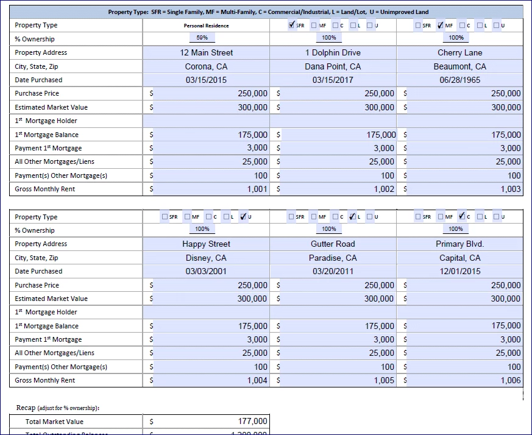Edit 1st mortgage payment for Cherry Lane
Viewport: 532px width, 435px height.
tap(464, 148)
